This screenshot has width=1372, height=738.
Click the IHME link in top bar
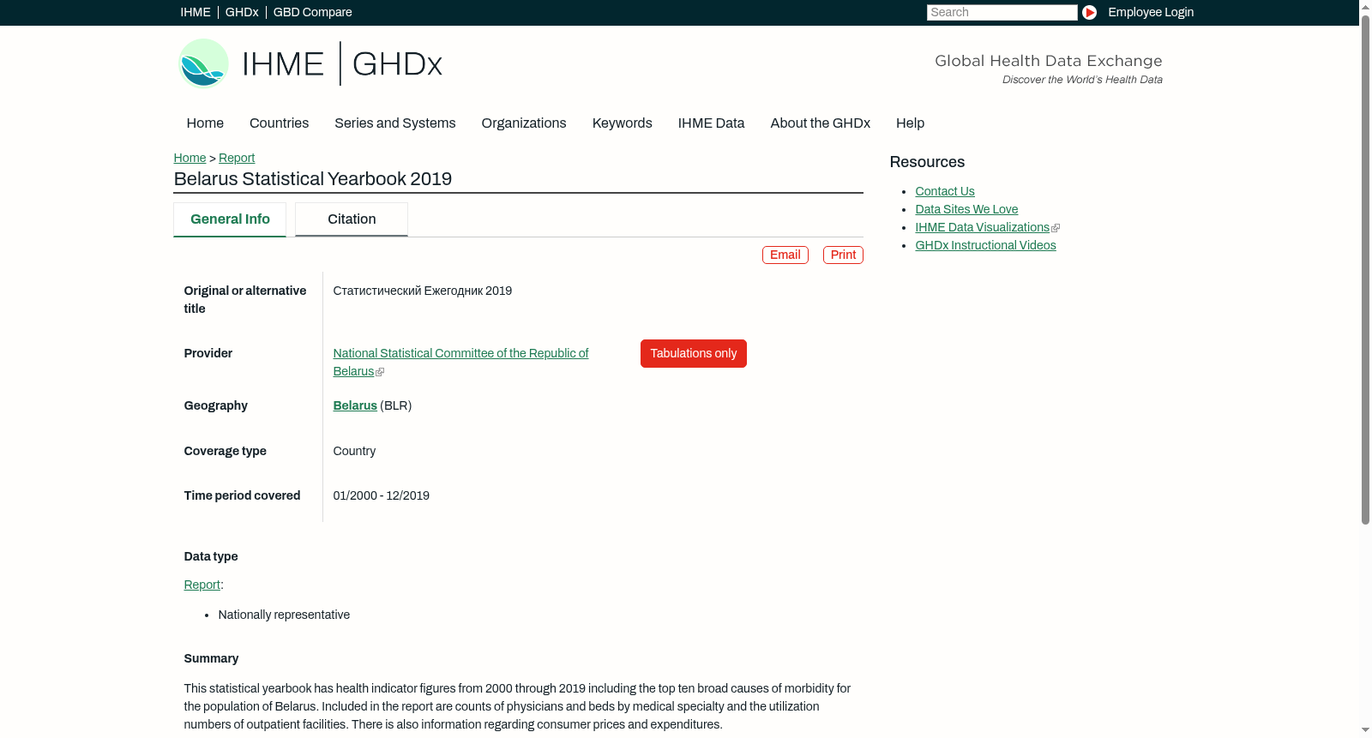[196, 12]
